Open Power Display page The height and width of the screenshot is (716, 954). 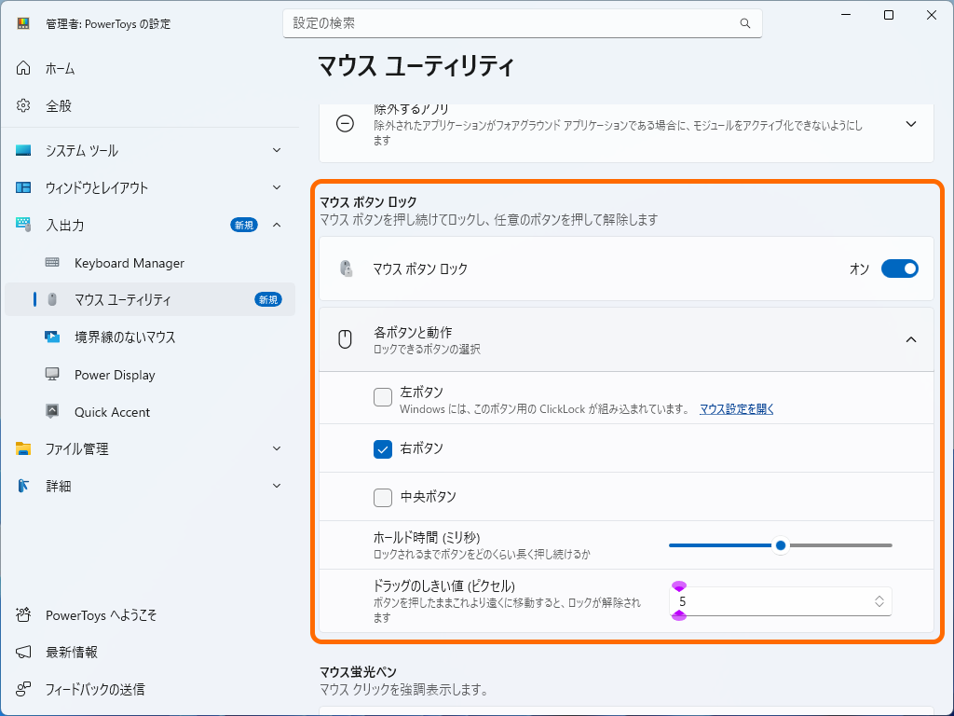pyautogui.click(x=150, y=375)
